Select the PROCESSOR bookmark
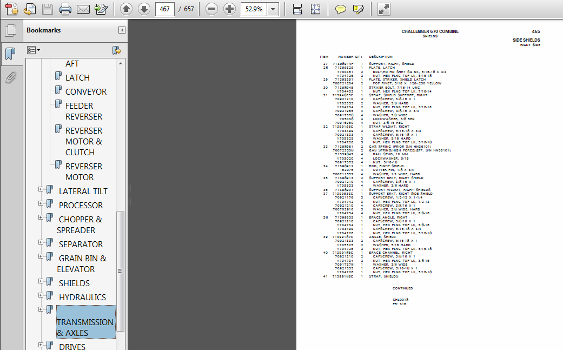The height and width of the screenshot is (350, 563). click(x=81, y=206)
